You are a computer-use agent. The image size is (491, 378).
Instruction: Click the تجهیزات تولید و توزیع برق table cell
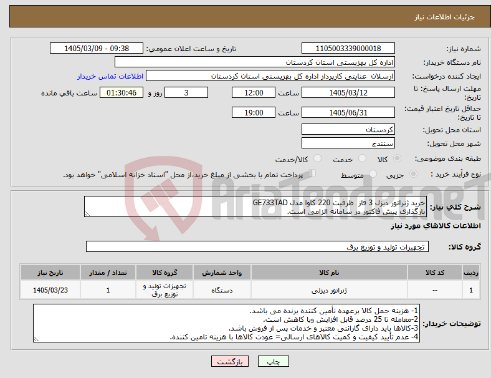tap(164, 290)
